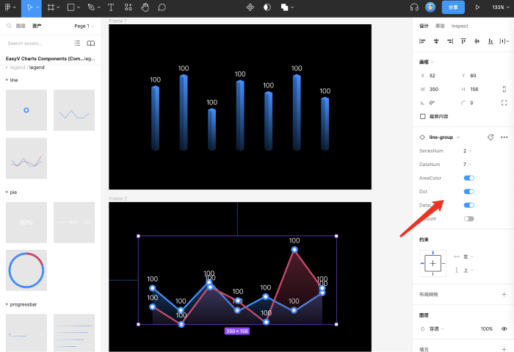
Task: Switch assets to list view
Action: pos(77,43)
